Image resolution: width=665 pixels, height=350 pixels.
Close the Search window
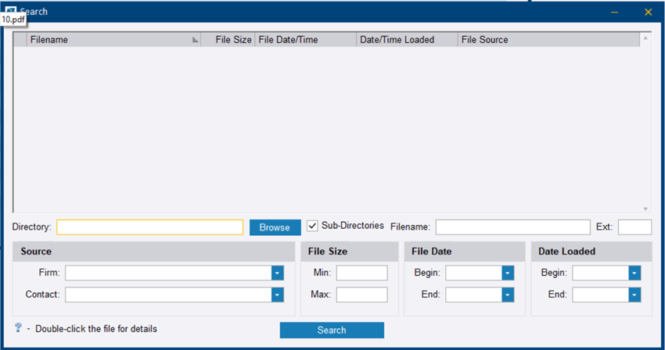pos(648,12)
